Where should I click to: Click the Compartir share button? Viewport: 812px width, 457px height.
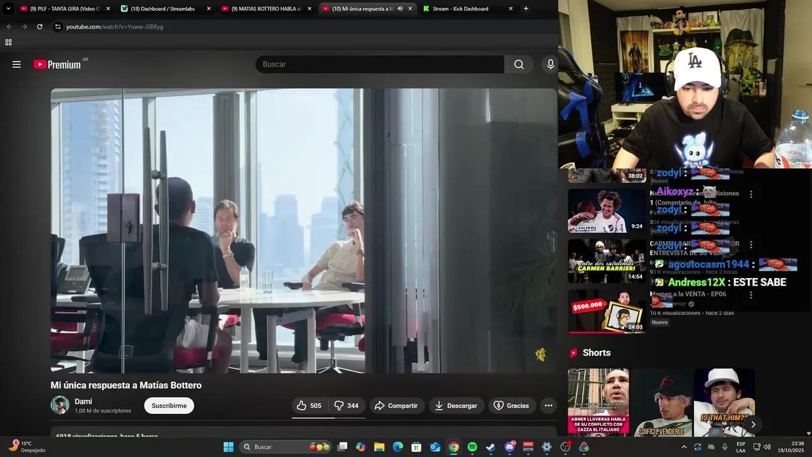(396, 406)
